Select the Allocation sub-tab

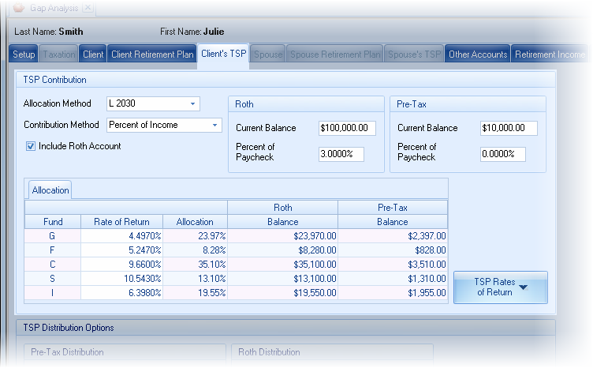click(x=50, y=190)
